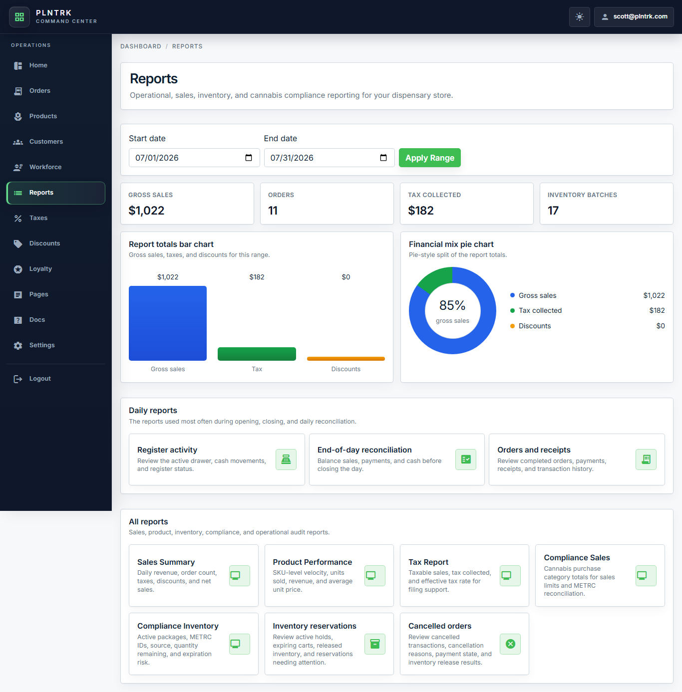Open the End date calendar picker icon
The image size is (682, 692).
[x=383, y=158]
